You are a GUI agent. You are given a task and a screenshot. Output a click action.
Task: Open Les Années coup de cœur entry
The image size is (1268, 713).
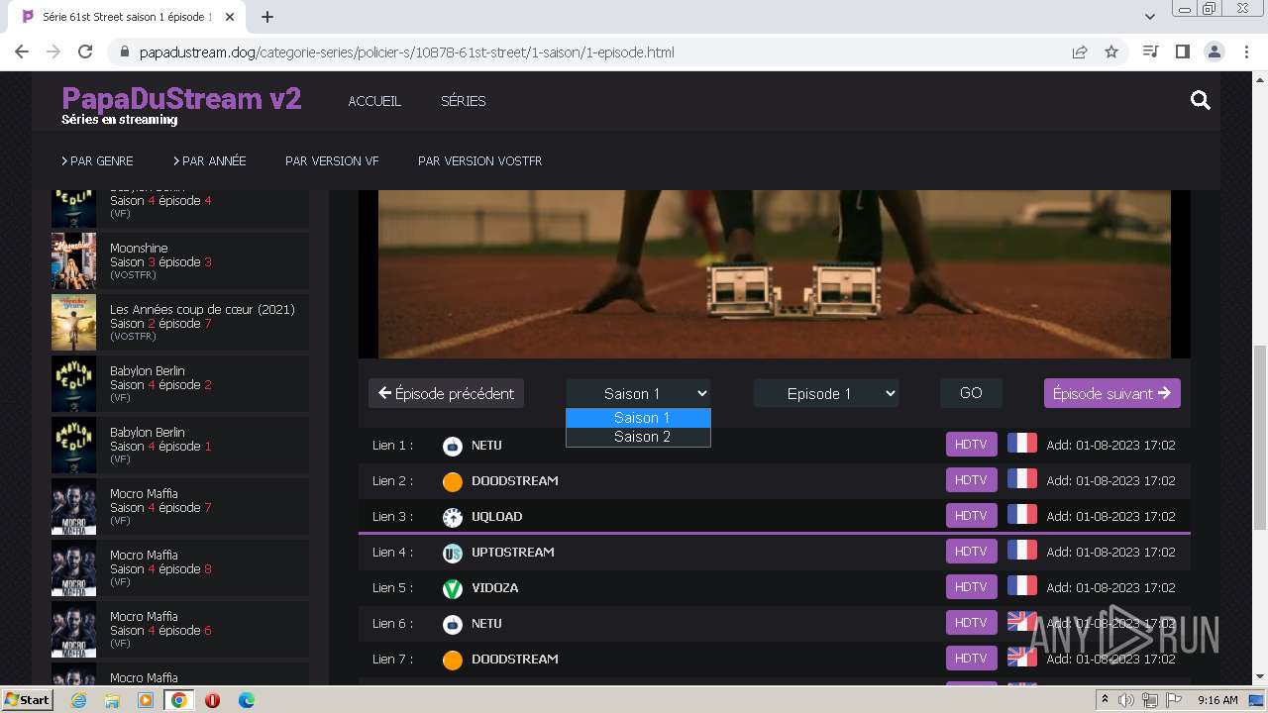coord(179,322)
